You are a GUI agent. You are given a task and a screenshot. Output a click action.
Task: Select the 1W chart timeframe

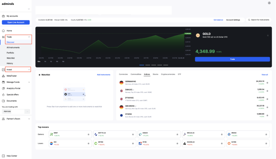(x=57, y=61)
